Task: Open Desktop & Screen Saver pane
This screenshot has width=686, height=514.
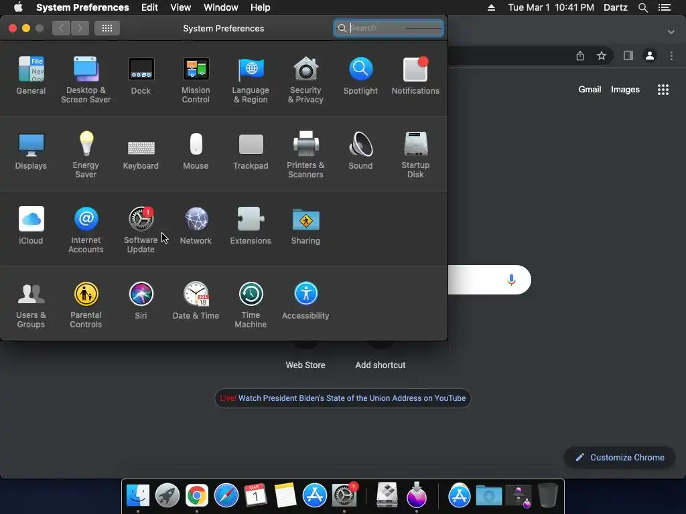Action: click(x=86, y=80)
